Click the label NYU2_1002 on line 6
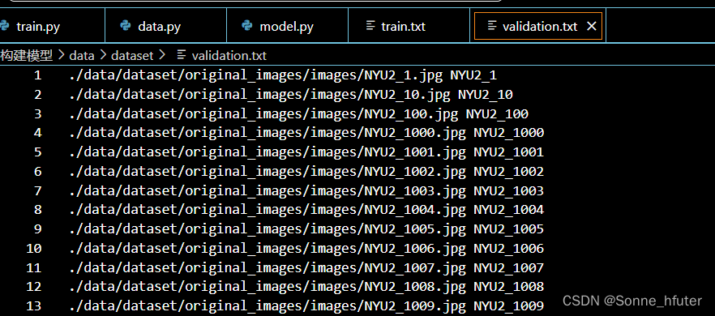The height and width of the screenshot is (316, 715). click(x=509, y=172)
